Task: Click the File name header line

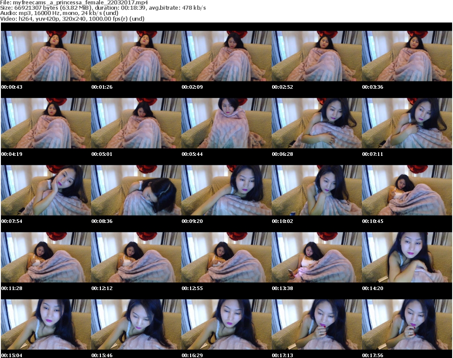Action: click(x=74, y=3)
